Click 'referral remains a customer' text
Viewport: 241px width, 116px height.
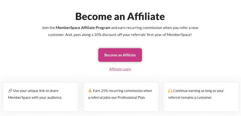(190, 98)
